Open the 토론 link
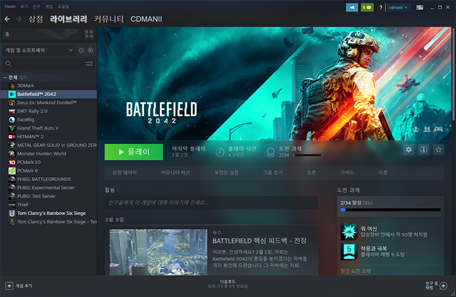The width and height of the screenshot is (456, 297). (312, 173)
